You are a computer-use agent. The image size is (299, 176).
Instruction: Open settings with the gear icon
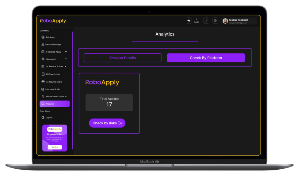pyautogui.click(x=215, y=21)
